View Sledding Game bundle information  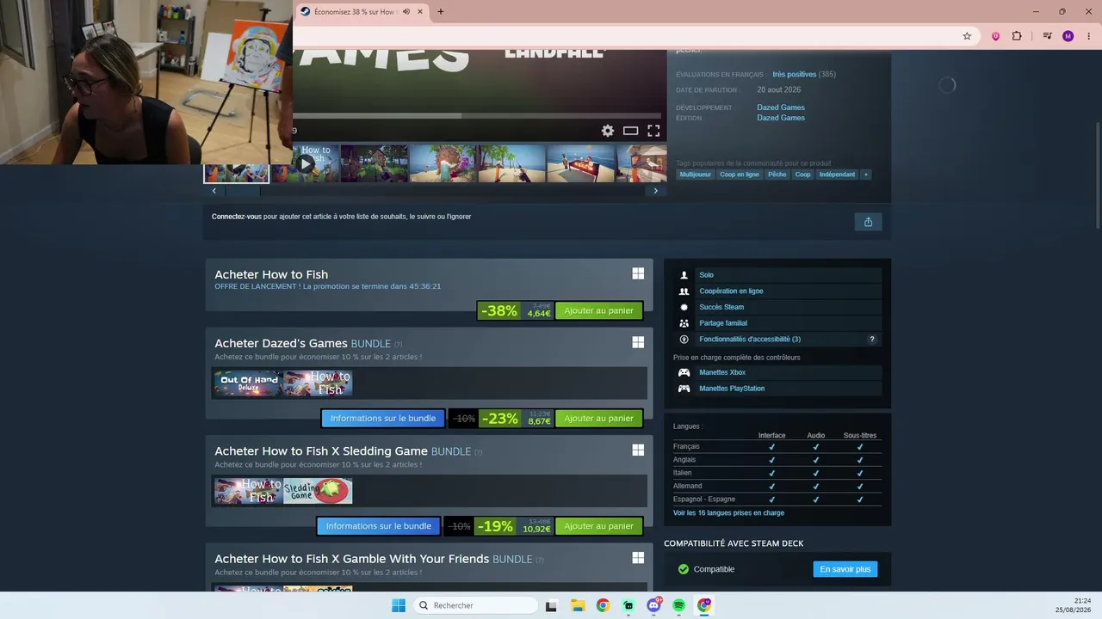(378, 526)
